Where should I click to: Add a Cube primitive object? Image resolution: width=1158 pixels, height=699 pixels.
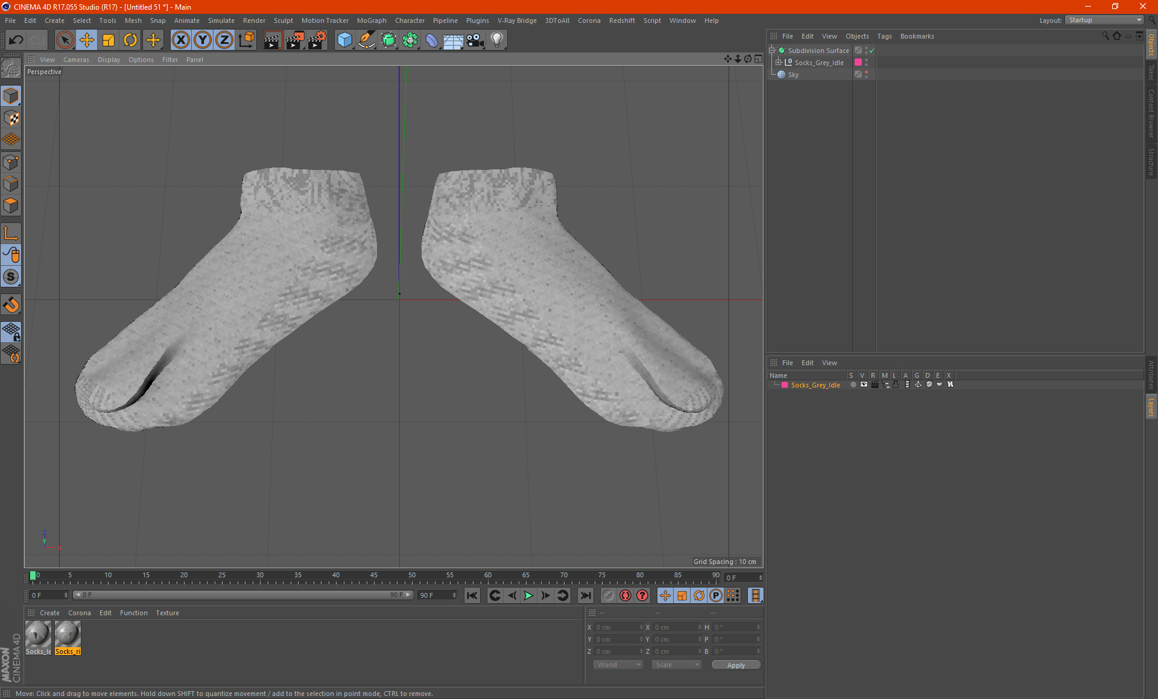(x=344, y=40)
